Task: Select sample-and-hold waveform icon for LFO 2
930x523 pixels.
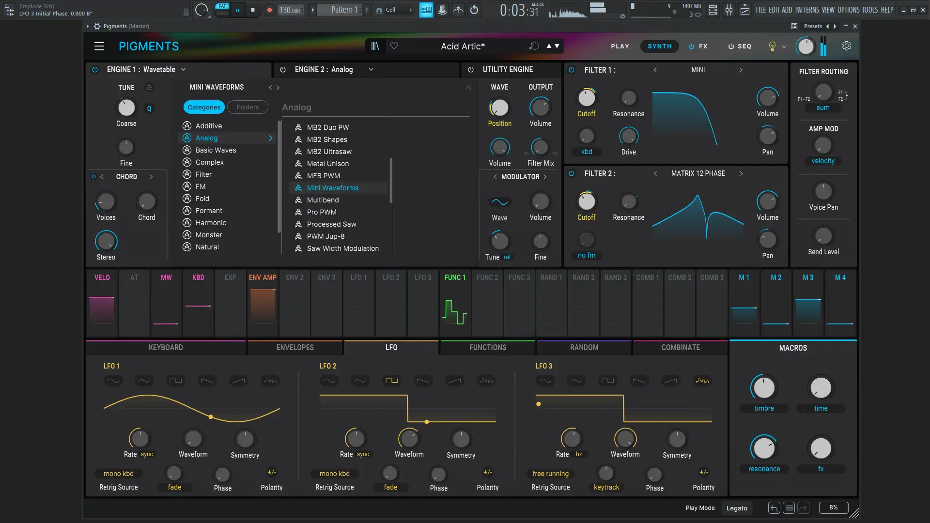Action: [486, 381]
